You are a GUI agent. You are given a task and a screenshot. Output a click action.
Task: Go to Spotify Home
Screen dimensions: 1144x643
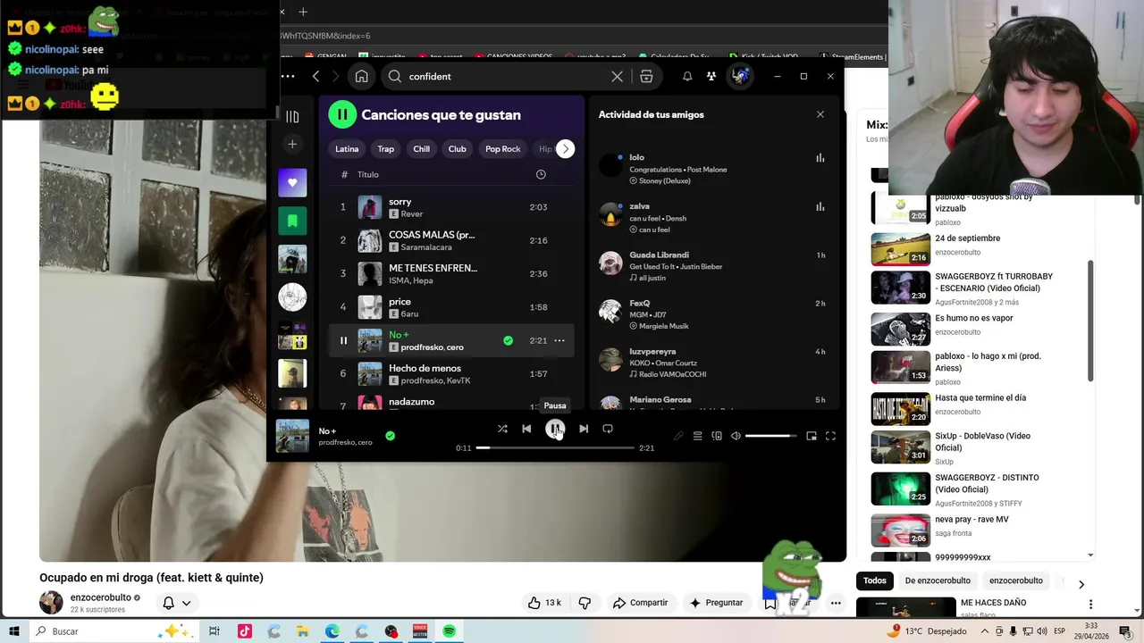tap(361, 77)
